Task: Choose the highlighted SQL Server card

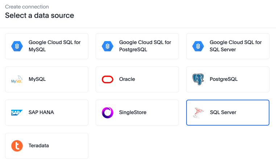Action: 228,113
